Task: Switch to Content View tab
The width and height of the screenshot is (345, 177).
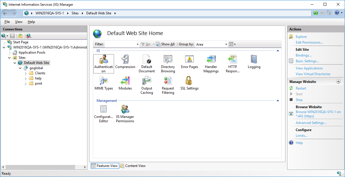Action: point(133,166)
